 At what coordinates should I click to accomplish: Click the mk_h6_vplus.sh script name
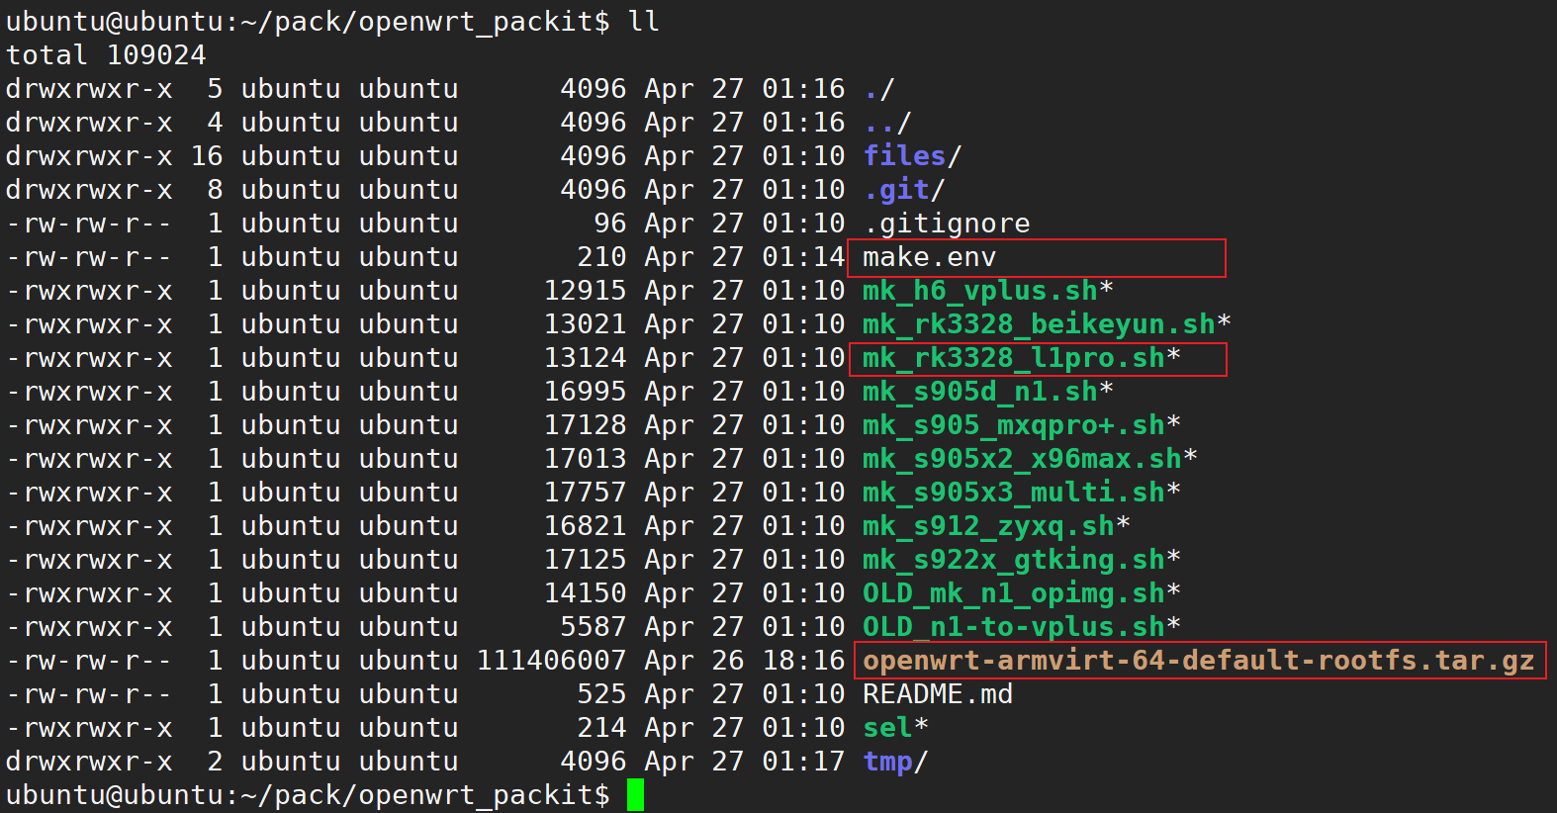[979, 291]
